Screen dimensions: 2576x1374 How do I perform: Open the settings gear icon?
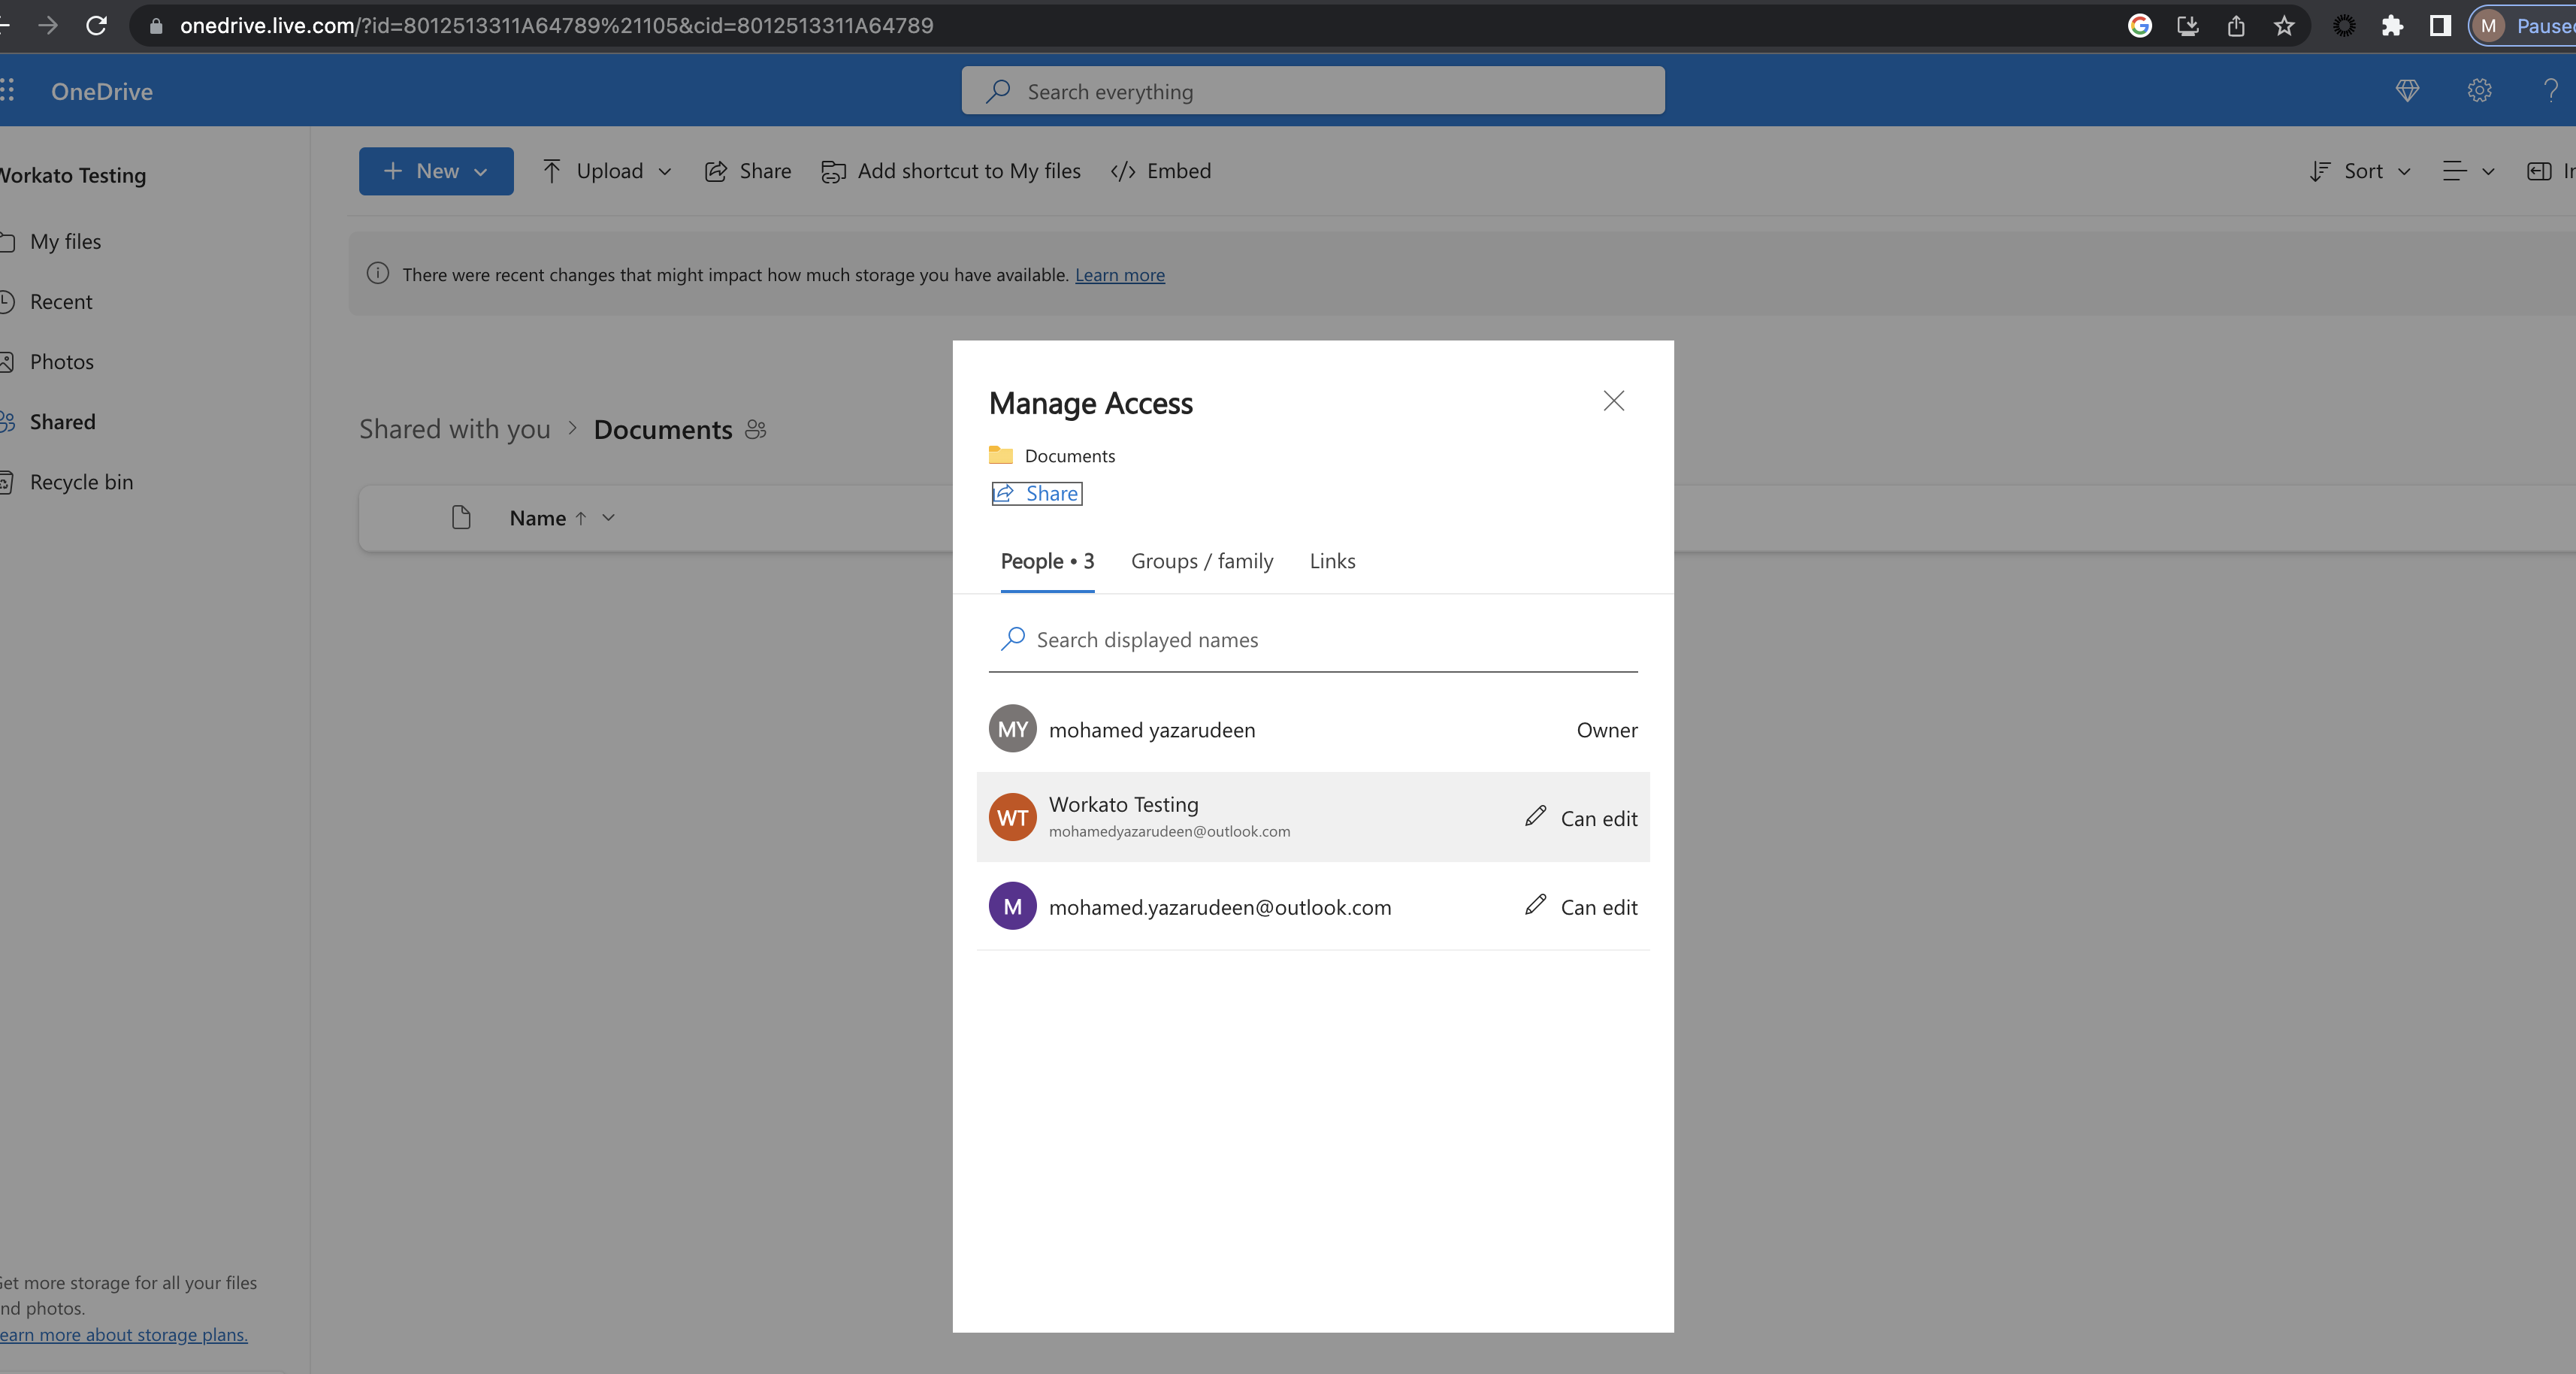[2479, 91]
